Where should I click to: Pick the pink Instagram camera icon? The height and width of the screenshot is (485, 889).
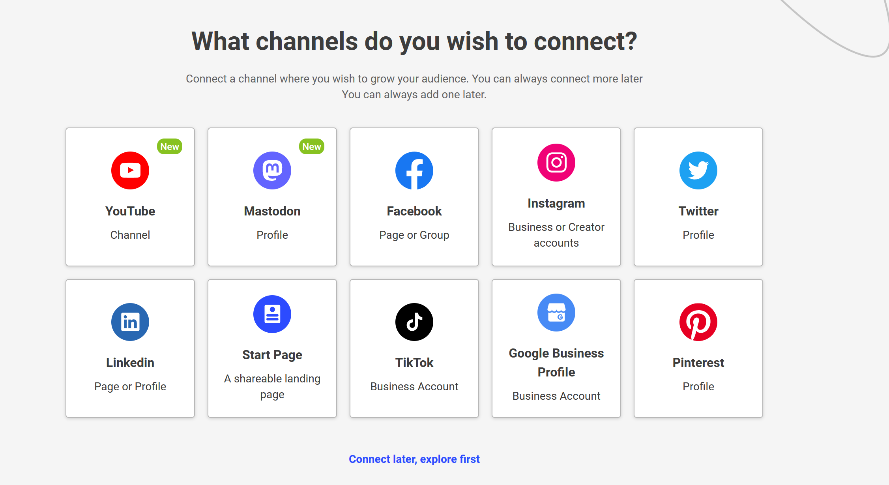point(556,163)
